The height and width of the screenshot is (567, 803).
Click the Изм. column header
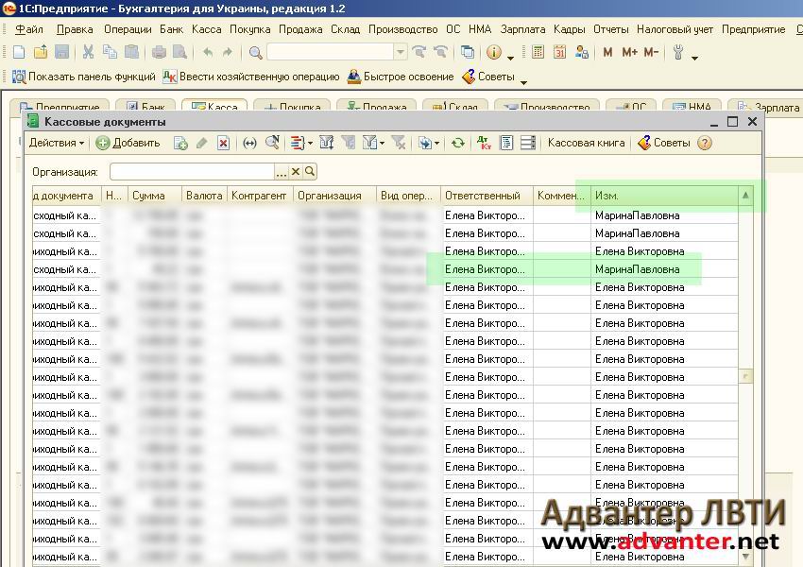pyautogui.click(x=664, y=196)
